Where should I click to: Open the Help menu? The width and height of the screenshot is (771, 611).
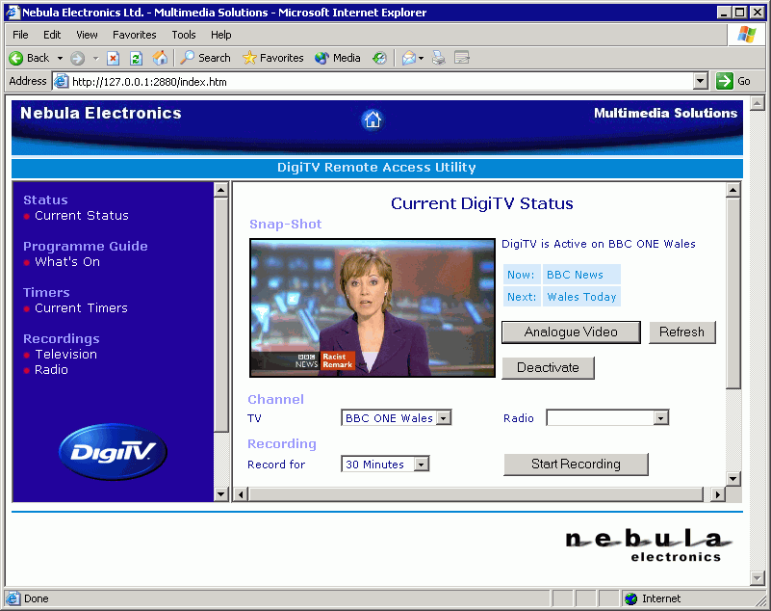(220, 35)
